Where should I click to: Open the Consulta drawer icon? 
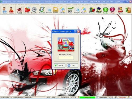point(56,10)
